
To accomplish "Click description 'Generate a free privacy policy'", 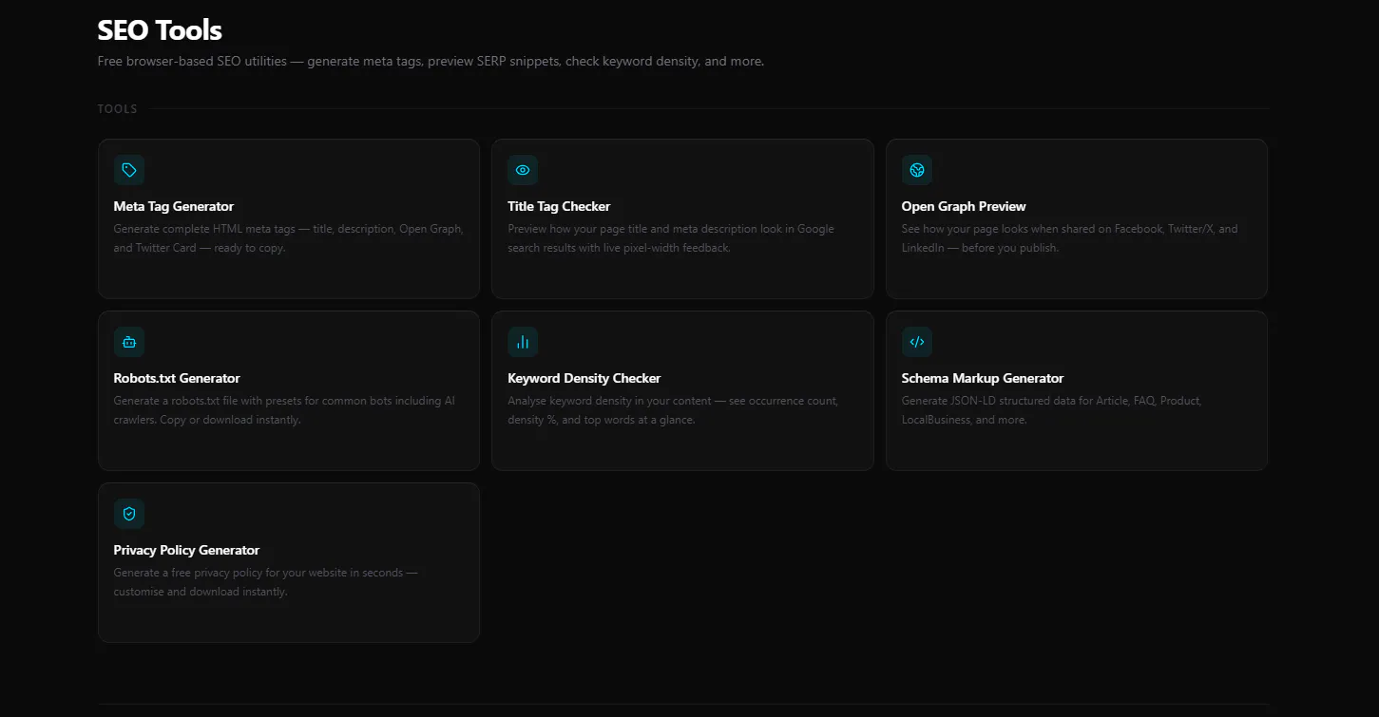I will [x=266, y=582].
